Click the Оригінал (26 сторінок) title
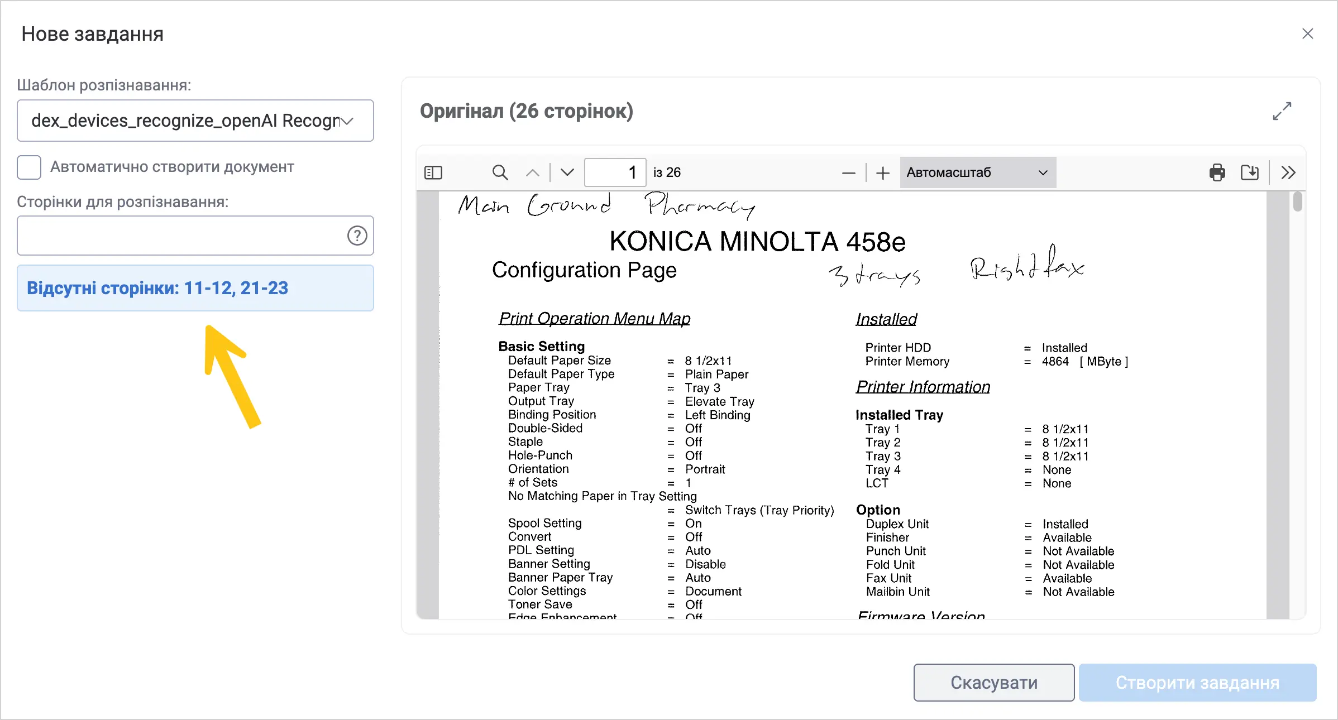 tap(527, 111)
